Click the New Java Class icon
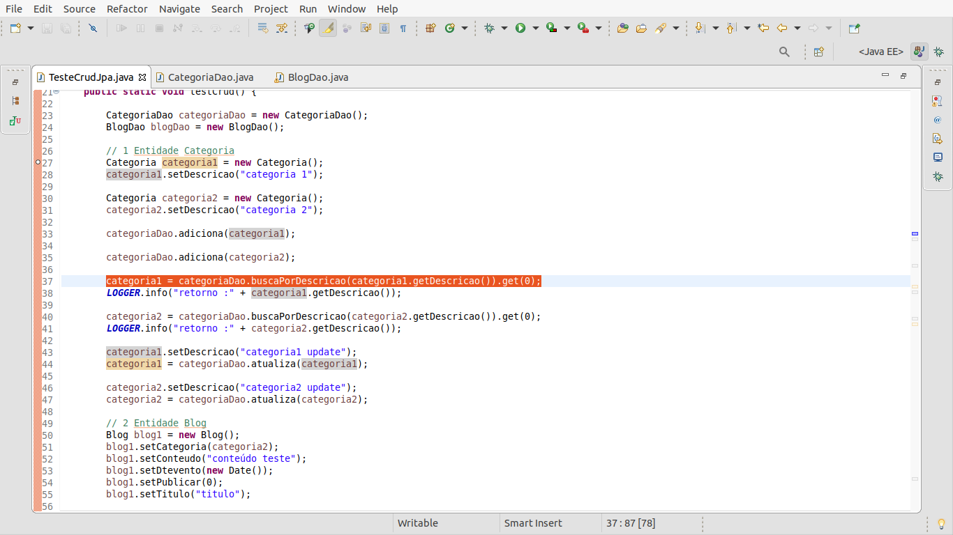953x535 pixels. coord(450,29)
